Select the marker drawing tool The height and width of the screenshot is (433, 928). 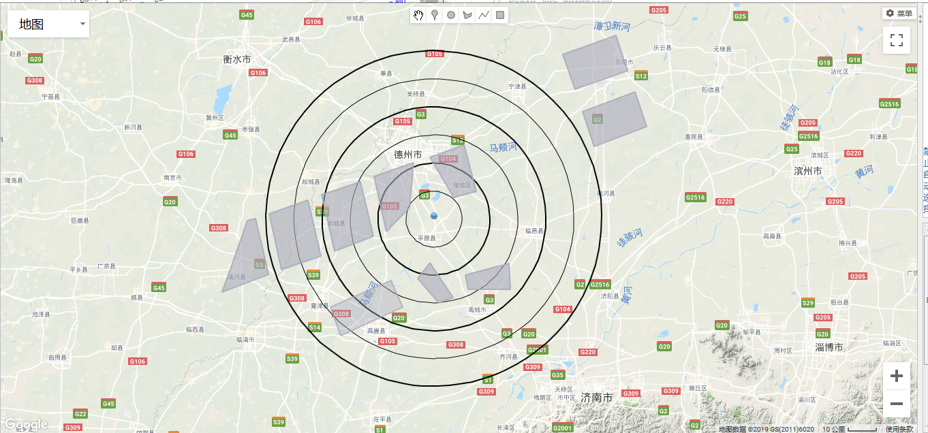click(435, 15)
